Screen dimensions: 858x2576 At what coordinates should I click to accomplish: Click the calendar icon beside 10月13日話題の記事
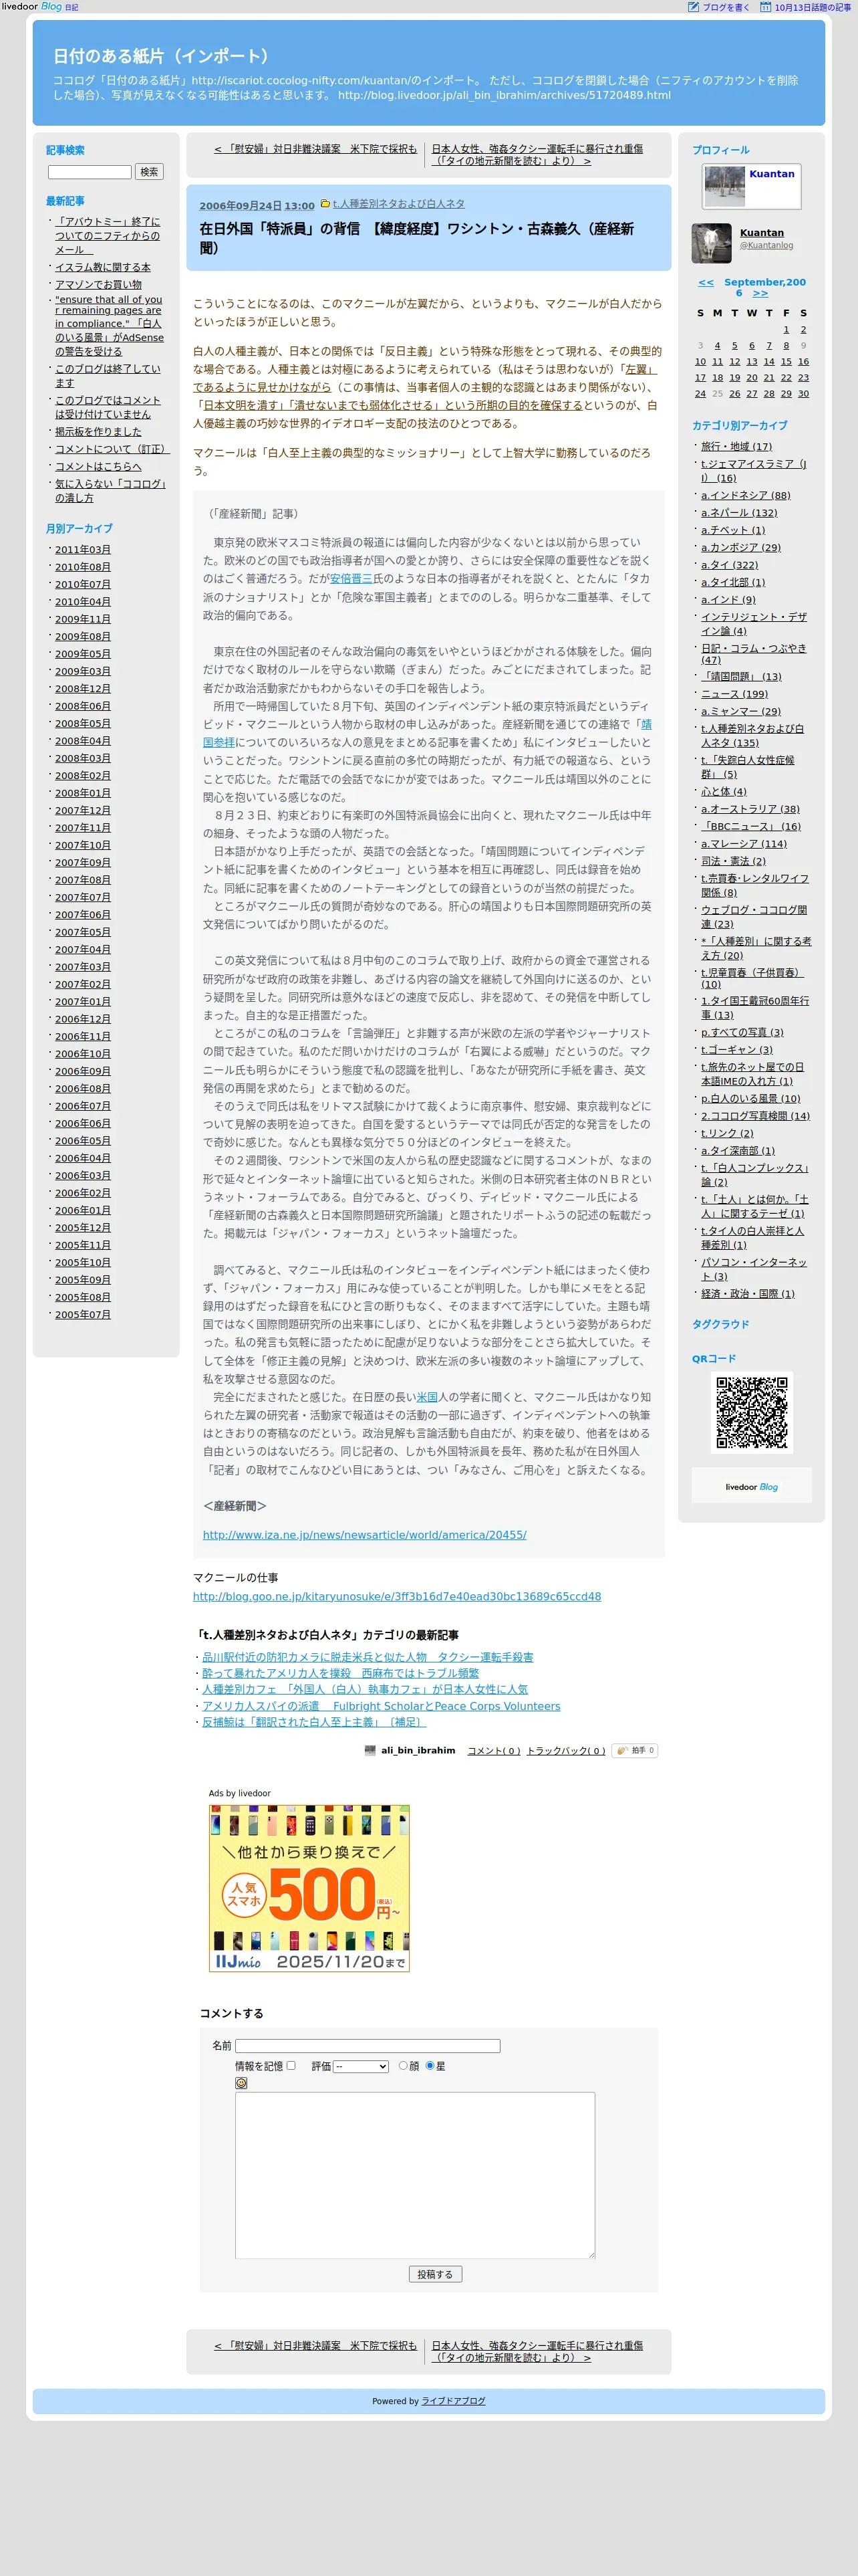click(x=765, y=7)
